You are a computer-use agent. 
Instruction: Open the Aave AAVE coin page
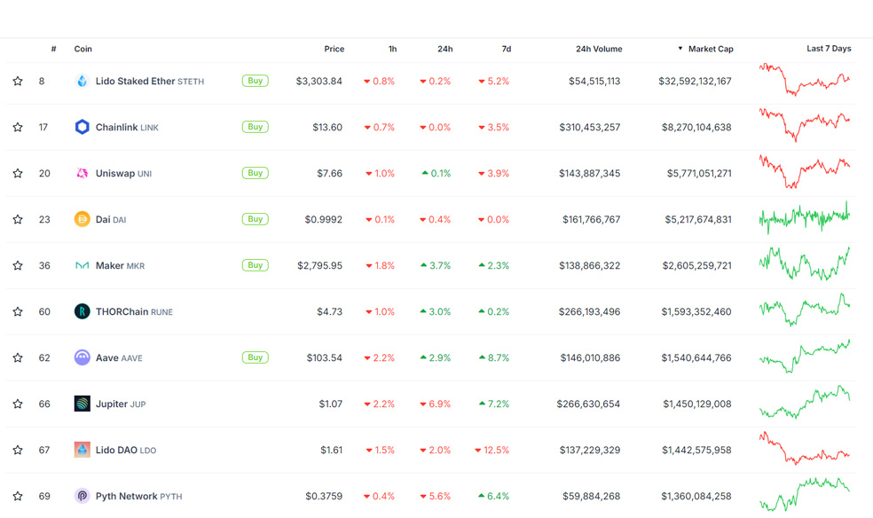[119, 357]
